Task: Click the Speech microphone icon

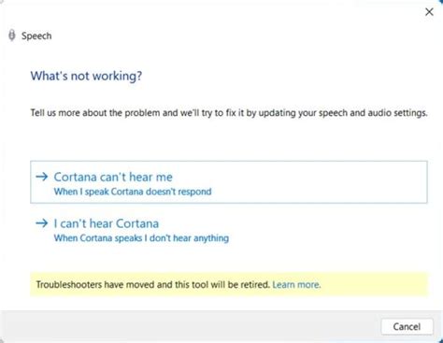Action: pos(12,36)
